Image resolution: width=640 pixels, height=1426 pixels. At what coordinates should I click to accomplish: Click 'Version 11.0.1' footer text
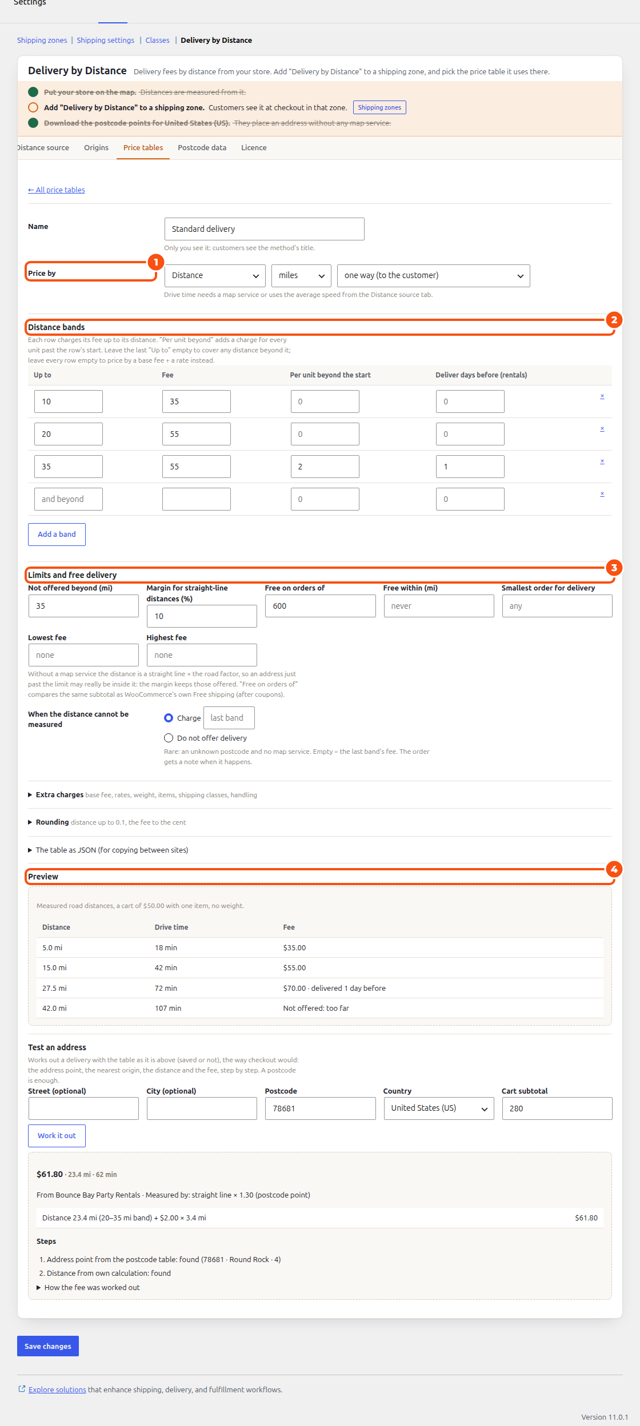click(x=605, y=1417)
